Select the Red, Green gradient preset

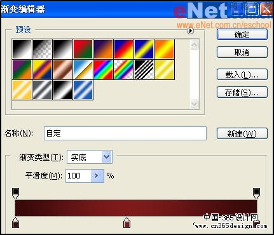[x=83, y=49]
